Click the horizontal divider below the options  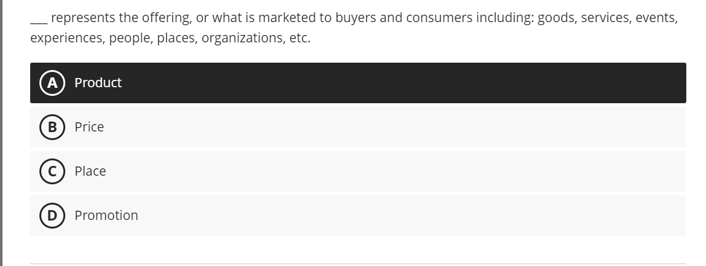[x=358, y=264]
